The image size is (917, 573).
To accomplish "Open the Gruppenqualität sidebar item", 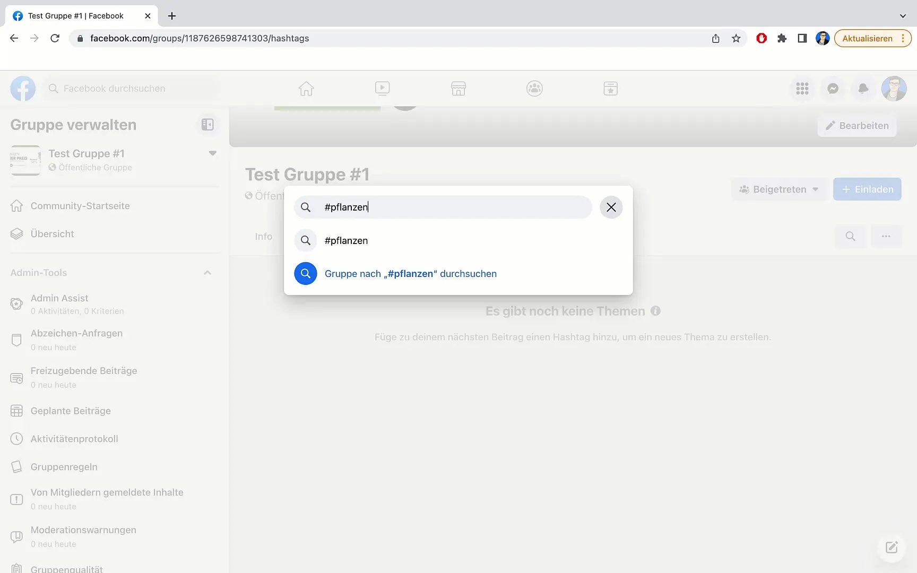I will tap(114, 568).
